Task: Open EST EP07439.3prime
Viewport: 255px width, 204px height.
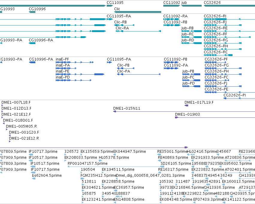Action: (x=208, y=200)
